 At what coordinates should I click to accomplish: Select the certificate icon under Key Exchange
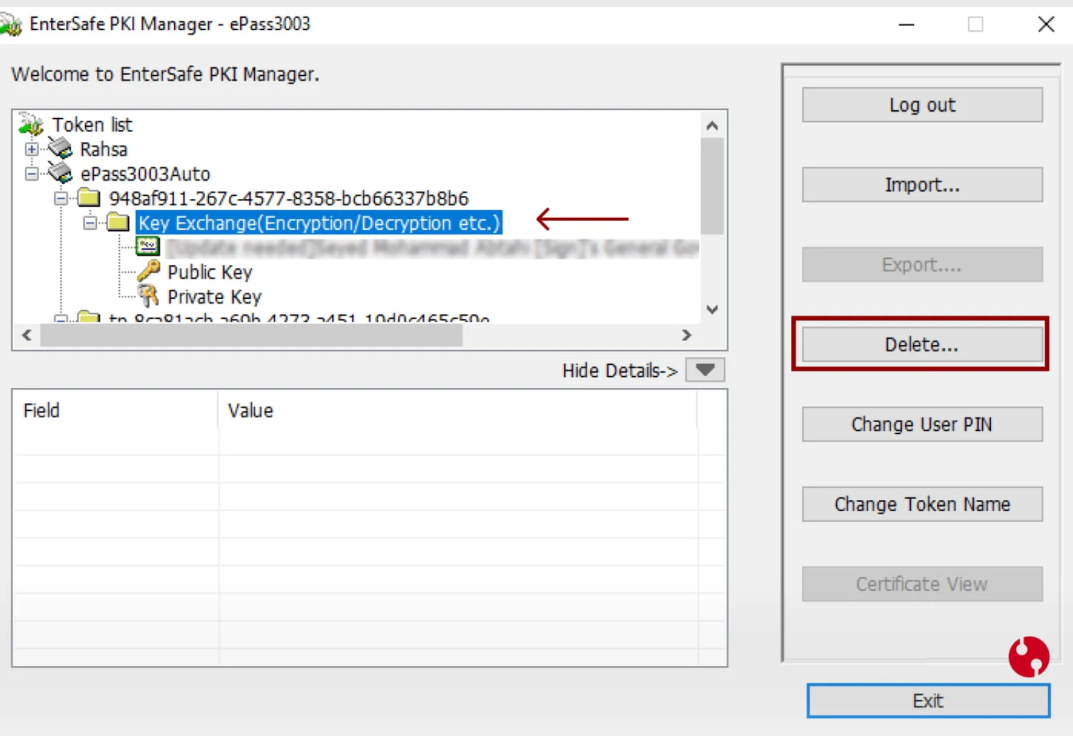click(148, 247)
